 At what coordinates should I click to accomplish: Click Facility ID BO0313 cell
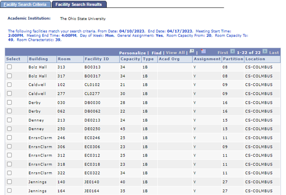pos(92,67)
